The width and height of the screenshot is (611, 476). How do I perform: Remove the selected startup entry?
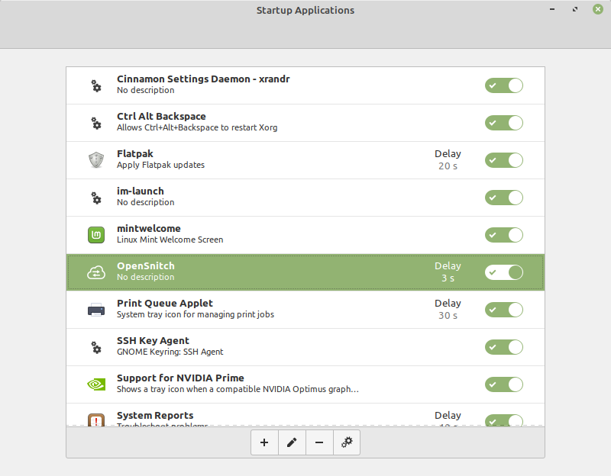tap(319, 442)
